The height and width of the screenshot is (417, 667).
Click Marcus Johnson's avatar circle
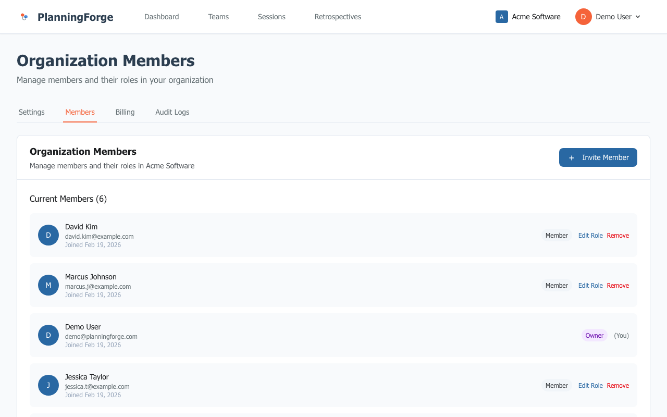click(x=48, y=285)
